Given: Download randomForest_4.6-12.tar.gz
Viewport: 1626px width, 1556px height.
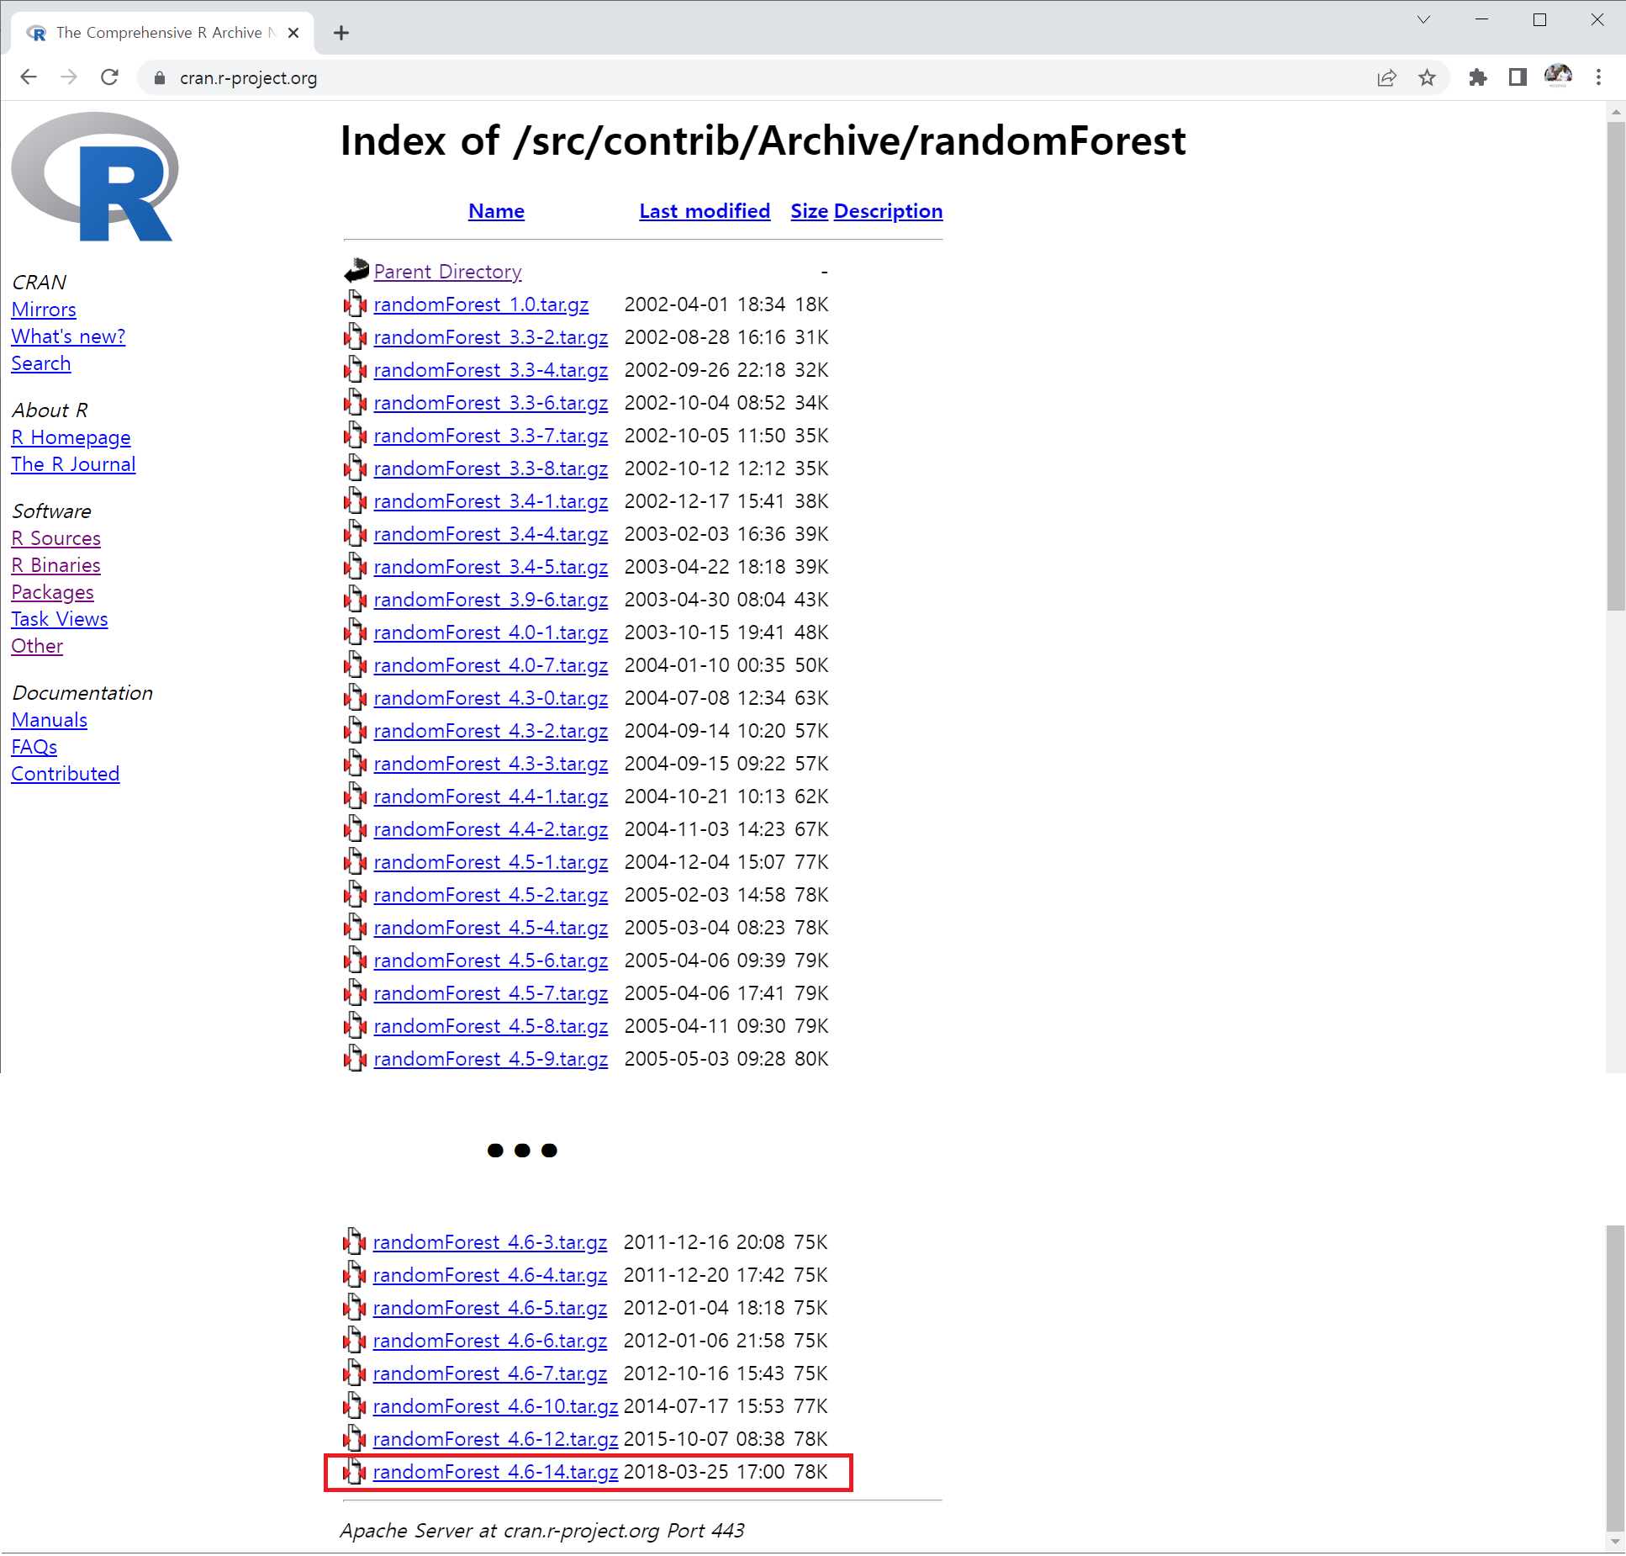Looking at the screenshot, I should pos(495,1438).
